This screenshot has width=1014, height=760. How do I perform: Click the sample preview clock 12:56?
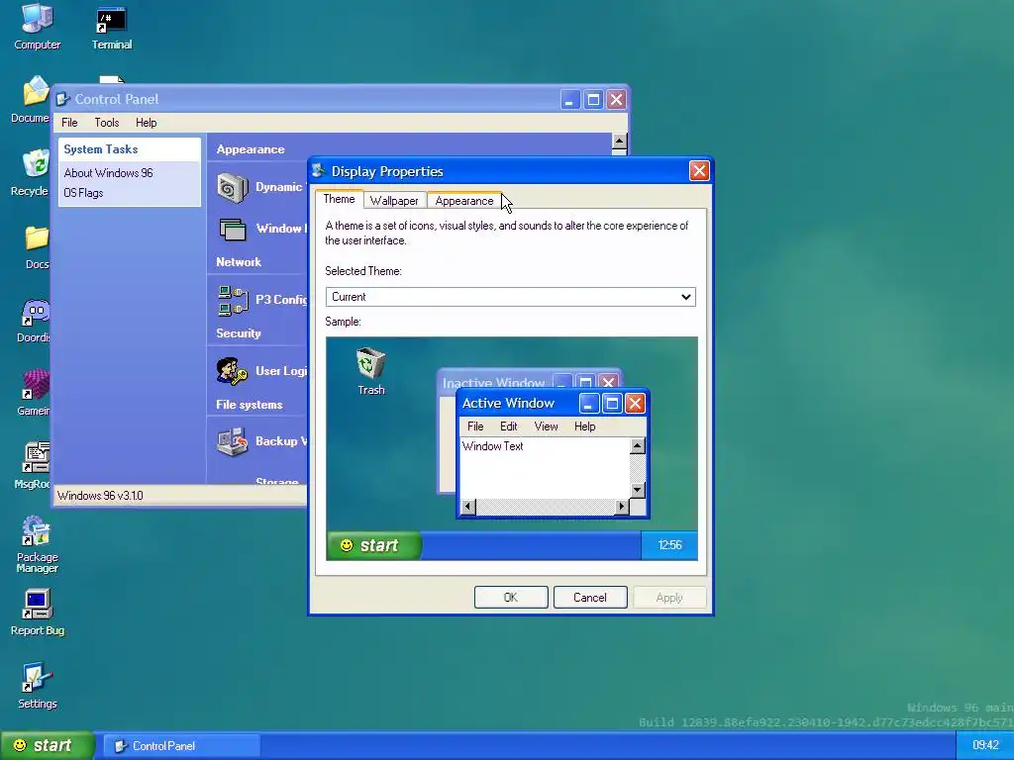[669, 545]
